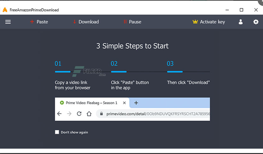Close the Prime Video Fleabag tab
The image size is (263, 154).
[x=124, y=103]
